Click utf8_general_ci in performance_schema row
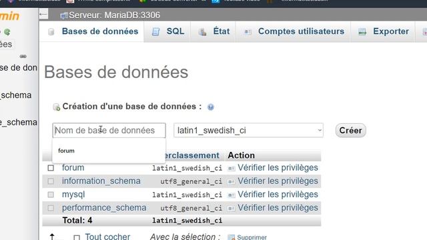The width and height of the screenshot is (427, 240). (191, 208)
